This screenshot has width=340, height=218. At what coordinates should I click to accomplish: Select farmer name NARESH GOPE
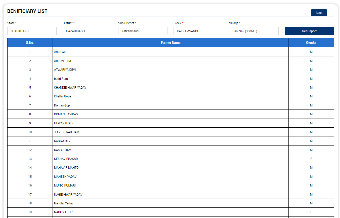point(64,212)
